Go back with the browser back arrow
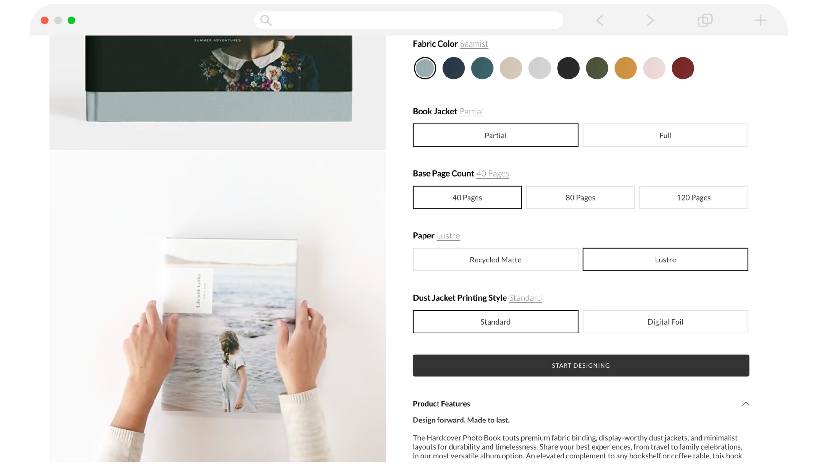This screenshot has width=817, height=469. (x=599, y=20)
